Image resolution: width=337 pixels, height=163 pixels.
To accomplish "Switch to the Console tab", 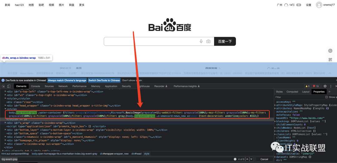I will pos(36,86).
